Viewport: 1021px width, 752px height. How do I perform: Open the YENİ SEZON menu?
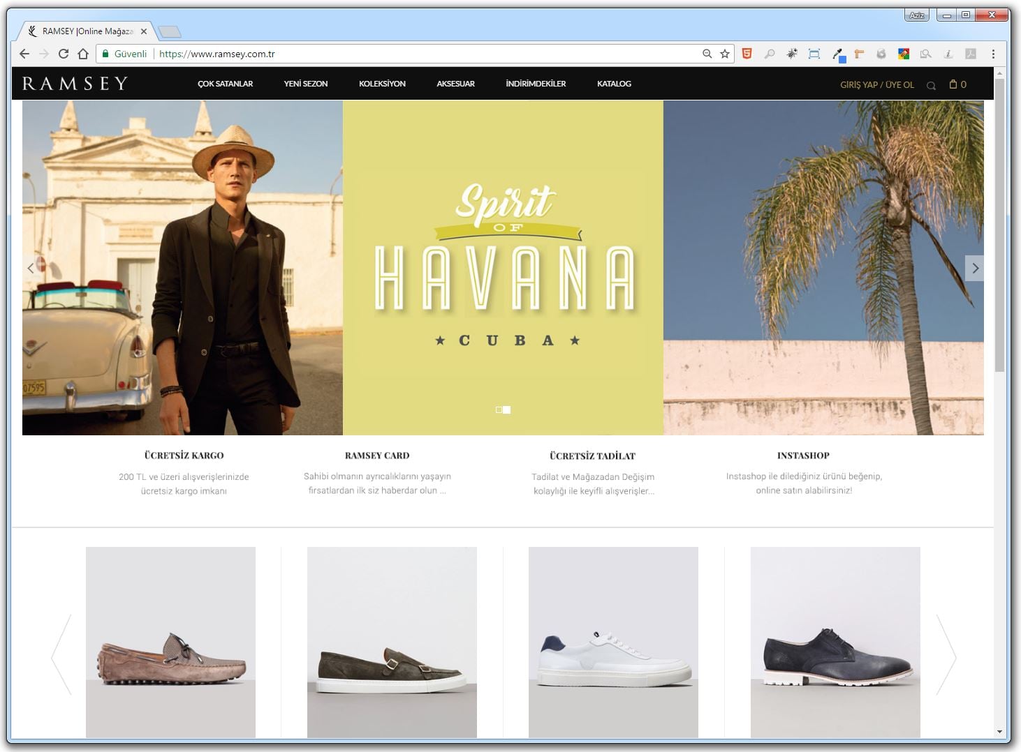tap(305, 84)
